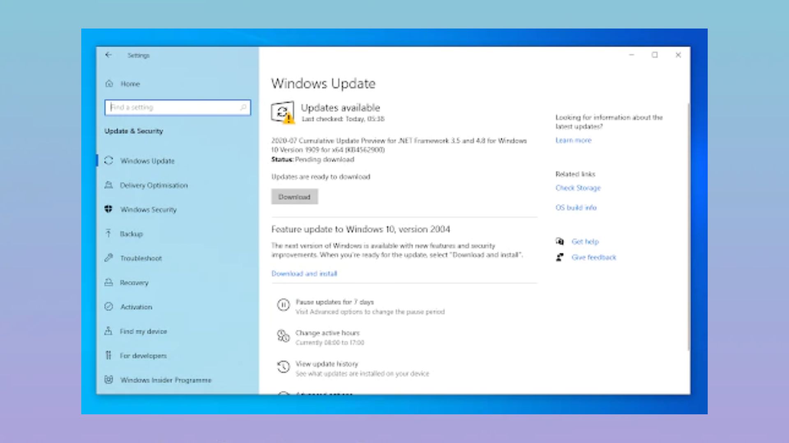
Task: Click the Windows Insider Programme icon
Action: tap(108, 379)
